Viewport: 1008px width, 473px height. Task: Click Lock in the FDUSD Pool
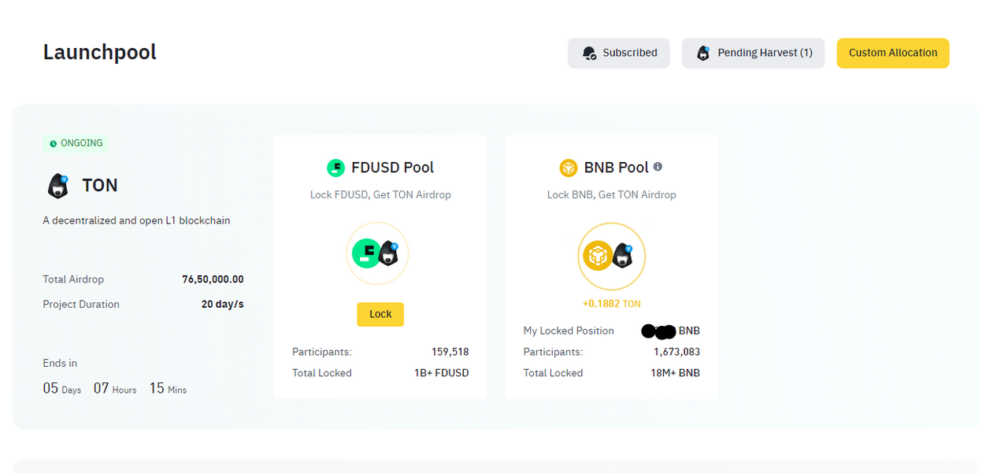(380, 314)
